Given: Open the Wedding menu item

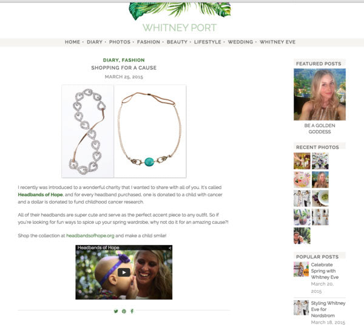Looking at the screenshot, I should click(240, 42).
